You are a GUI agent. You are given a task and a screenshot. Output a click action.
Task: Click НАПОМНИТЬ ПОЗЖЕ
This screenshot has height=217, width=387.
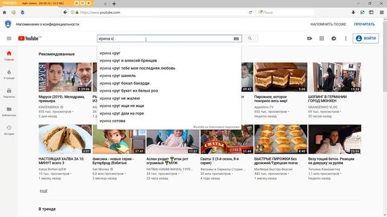coord(328,24)
